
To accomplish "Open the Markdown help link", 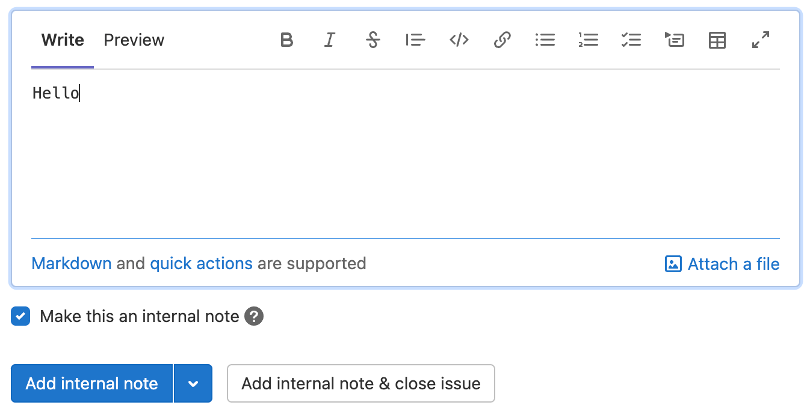I will (x=71, y=263).
